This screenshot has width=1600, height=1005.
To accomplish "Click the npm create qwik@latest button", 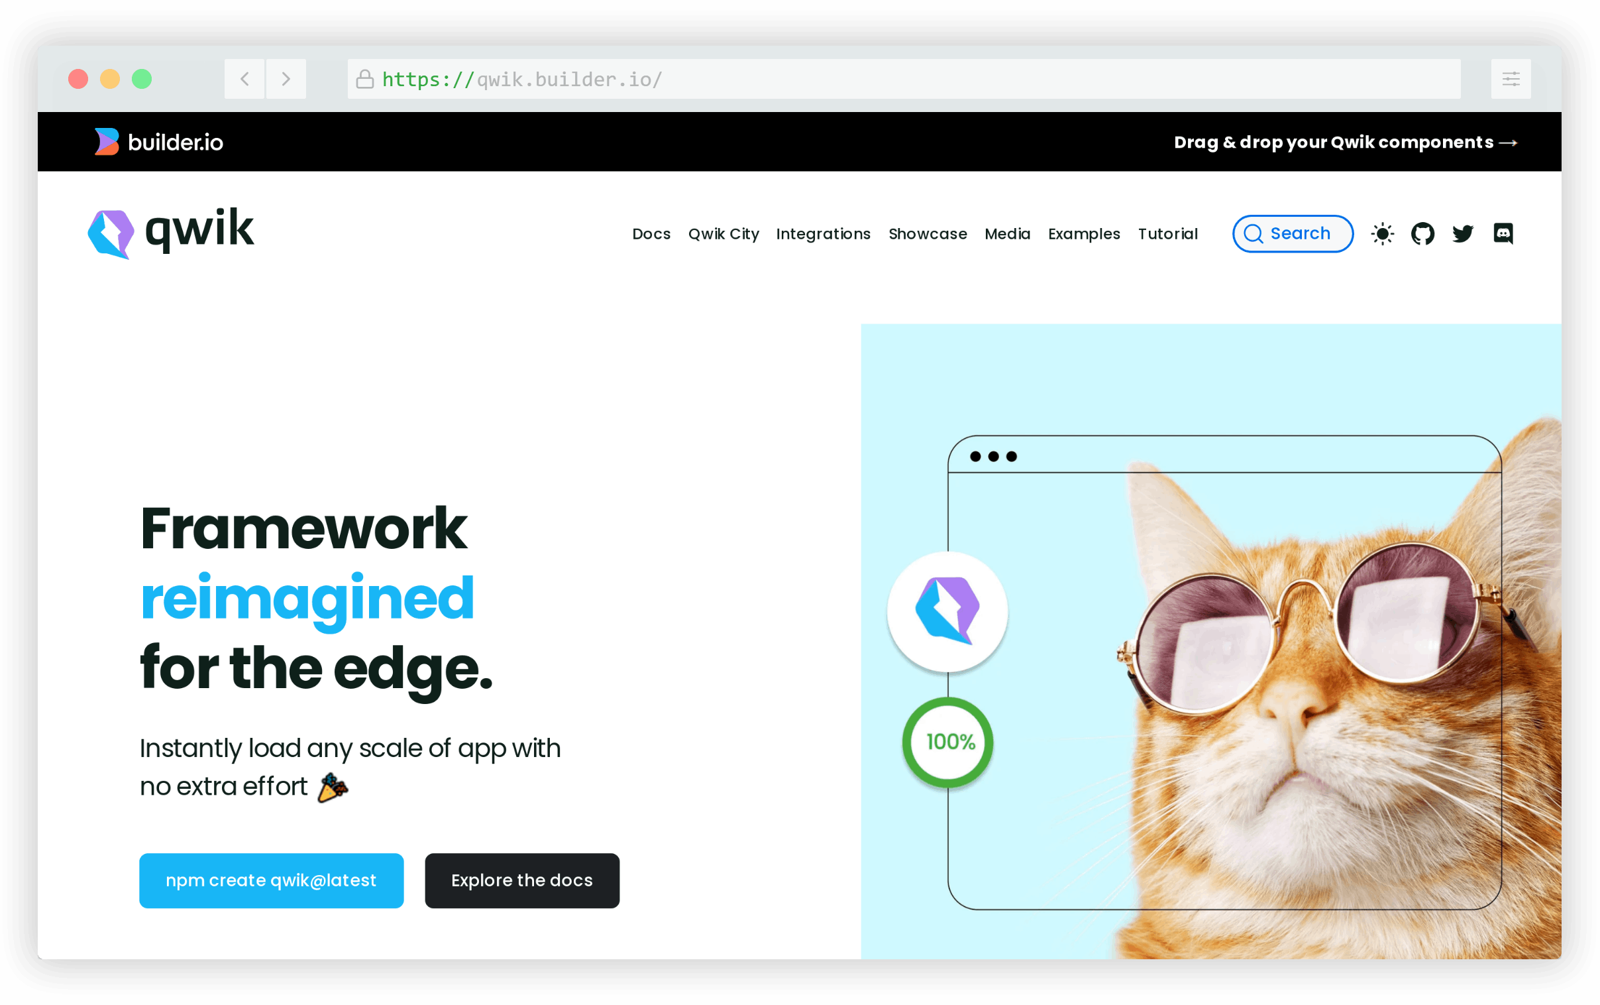I will [x=272, y=880].
